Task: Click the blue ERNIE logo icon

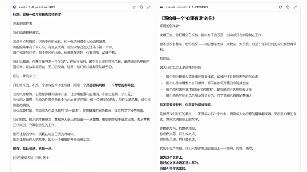Action: pos(15,7)
